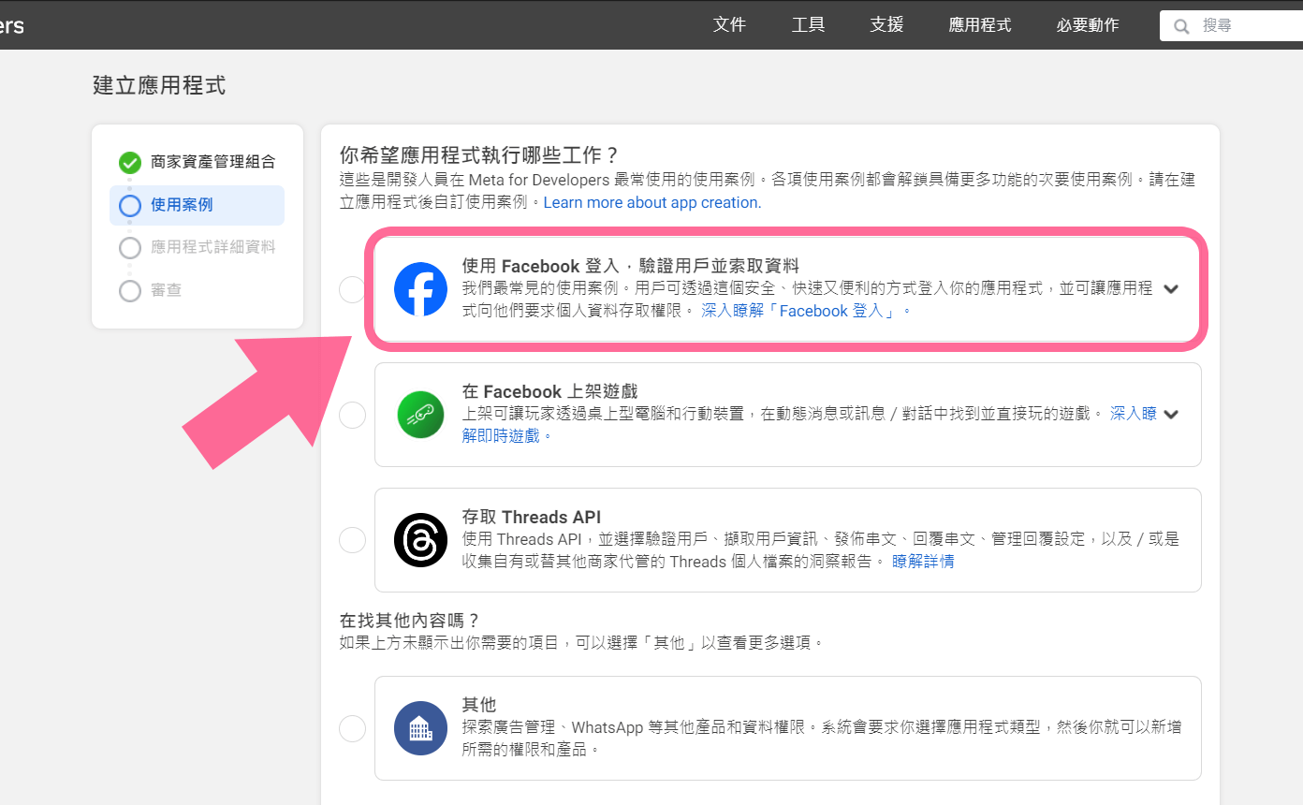Click the gray step circle beside 審查
1303x805 pixels.
click(x=130, y=291)
